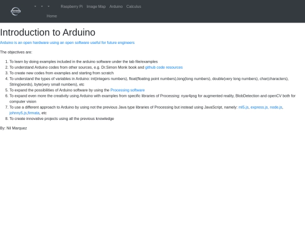
Task: Follow the 'Arduino is an open hardware' link
Action: (67, 43)
